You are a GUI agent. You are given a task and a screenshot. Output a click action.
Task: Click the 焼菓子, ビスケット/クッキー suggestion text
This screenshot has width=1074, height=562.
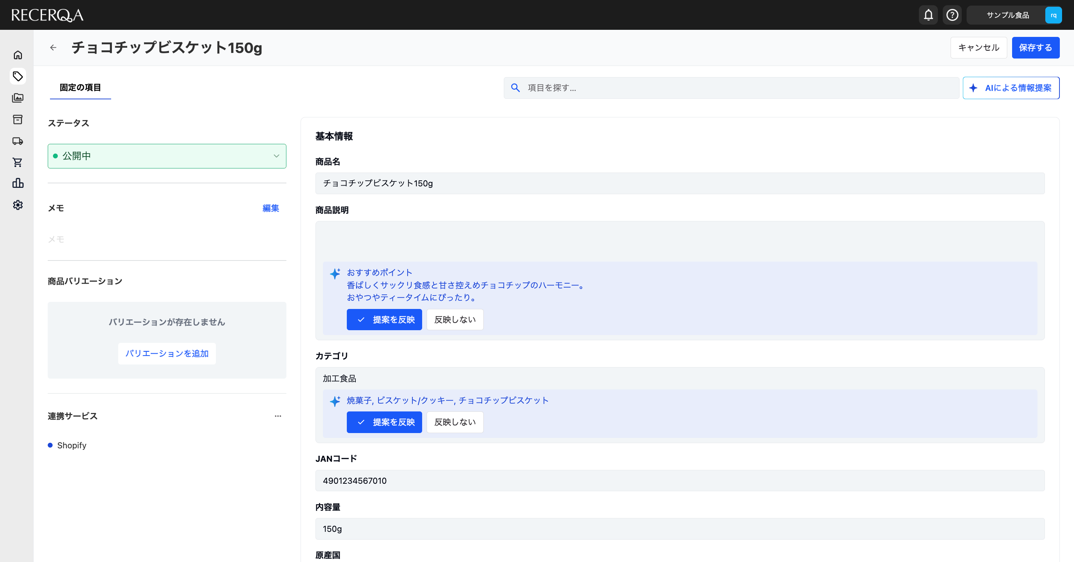point(447,400)
